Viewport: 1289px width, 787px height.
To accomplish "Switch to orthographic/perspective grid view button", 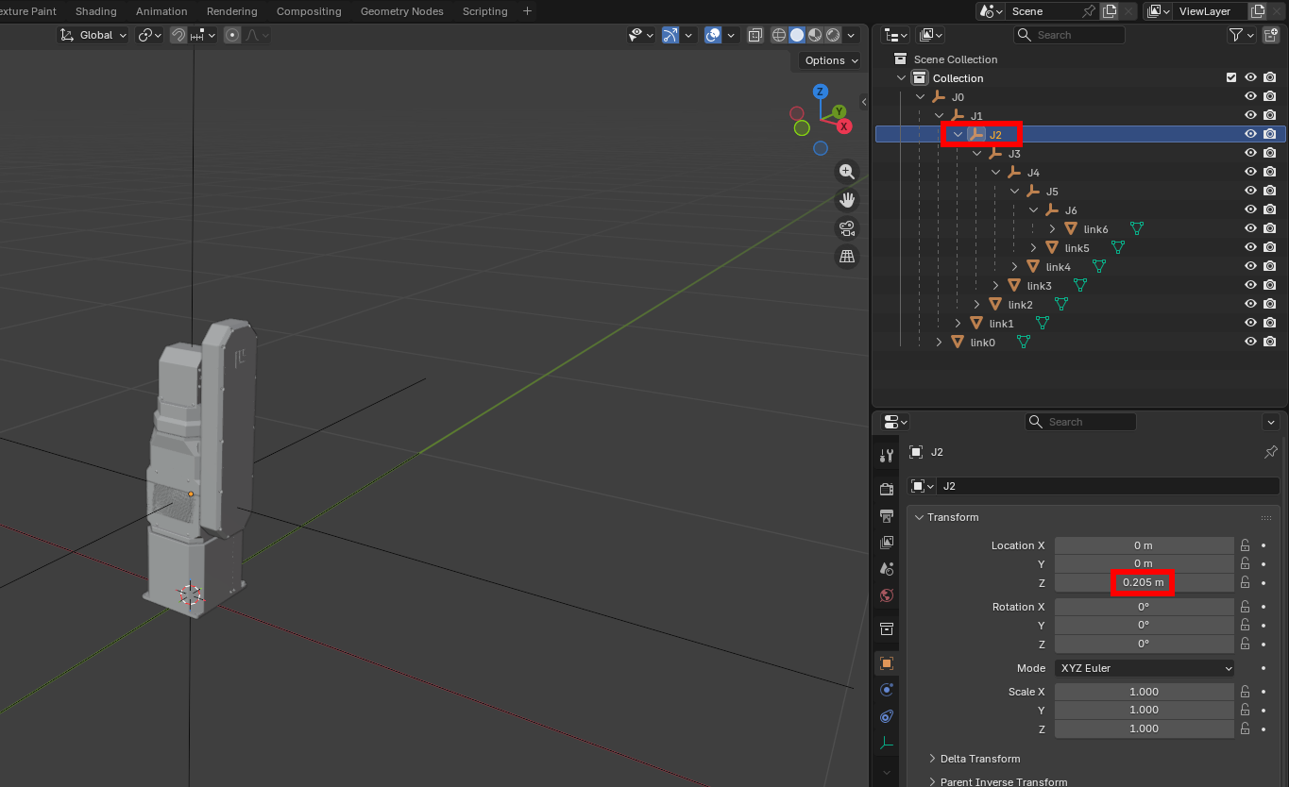I will 847,257.
